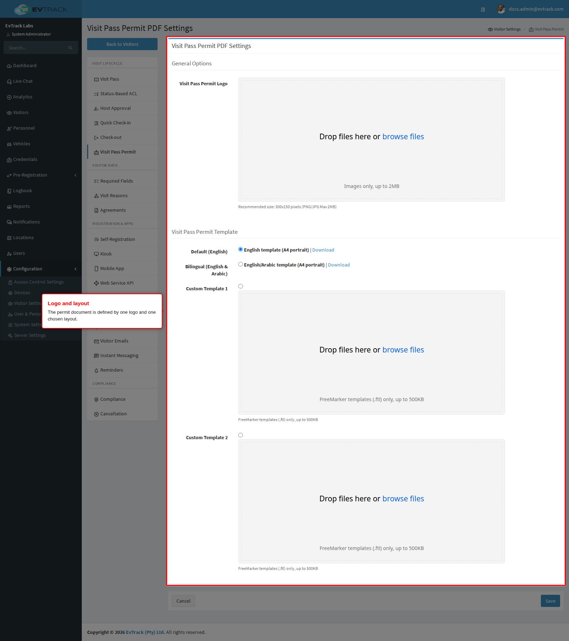Expand the Pre-Registration submenu chevron
569x641 pixels.
[75, 175]
